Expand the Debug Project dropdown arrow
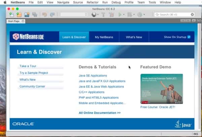This screenshot has height=137, width=202. click(134, 14)
